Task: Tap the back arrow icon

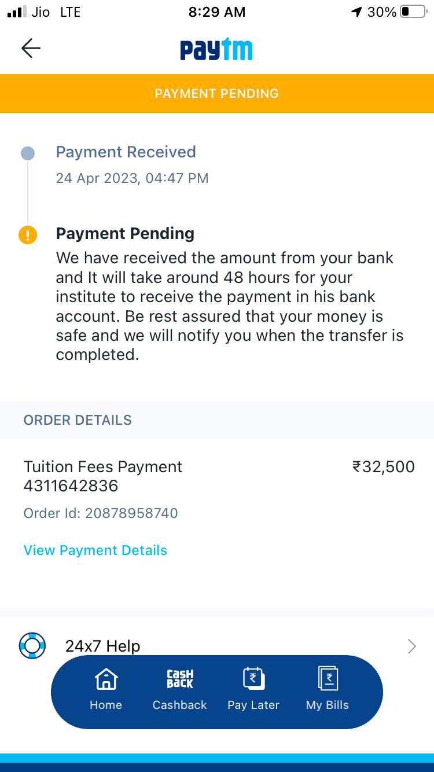Action: pyautogui.click(x=31, y=49)
